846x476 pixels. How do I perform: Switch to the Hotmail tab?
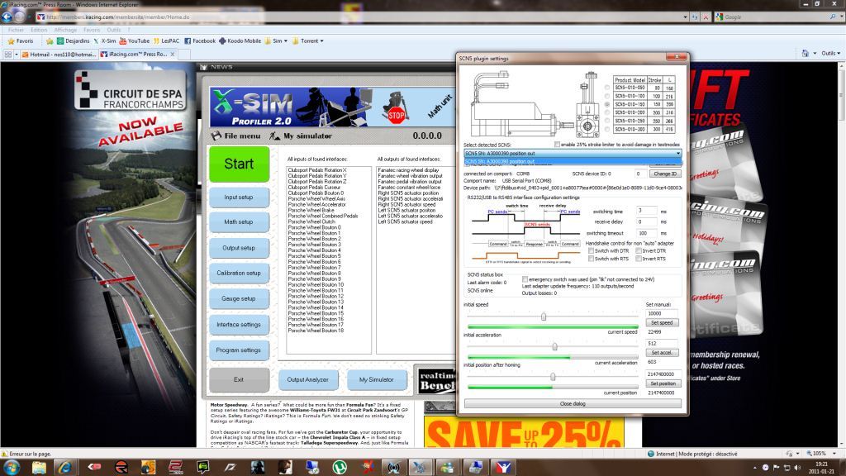pos(59,54)
